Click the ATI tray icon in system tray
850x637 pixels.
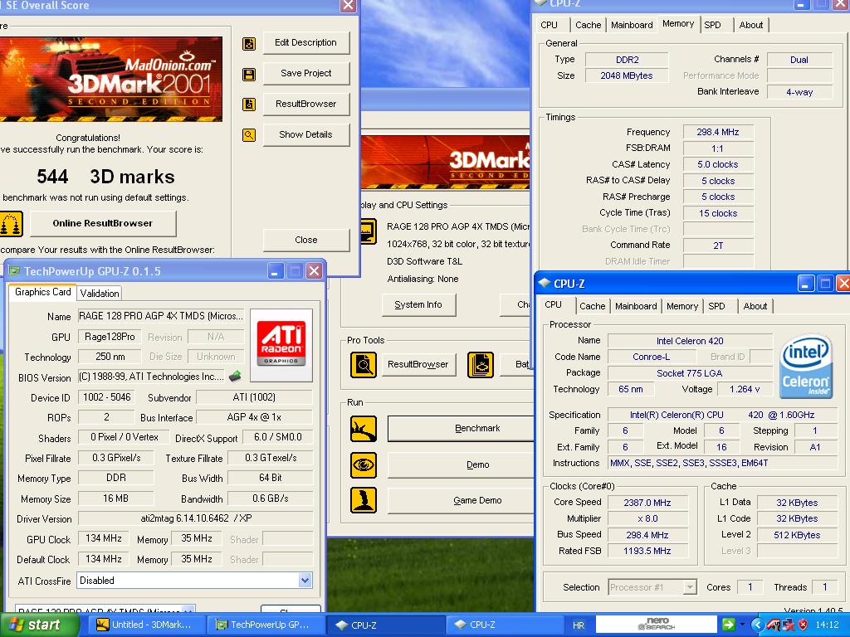coord(774,625)
